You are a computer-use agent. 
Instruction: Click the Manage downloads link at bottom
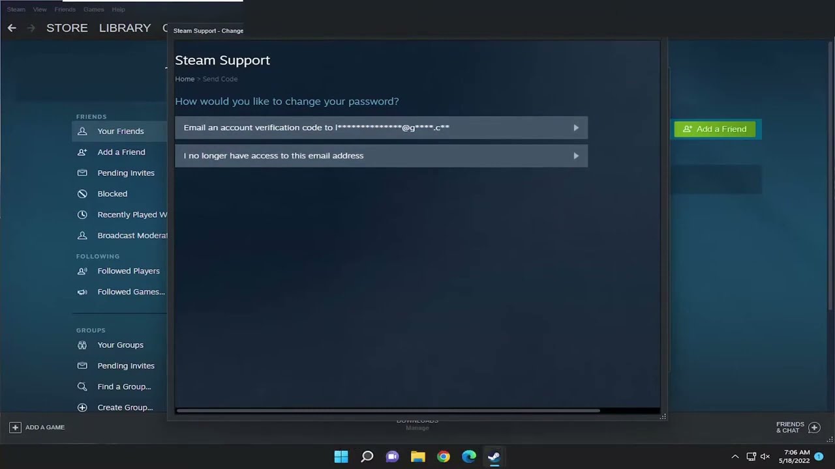[x=417, y=428]
